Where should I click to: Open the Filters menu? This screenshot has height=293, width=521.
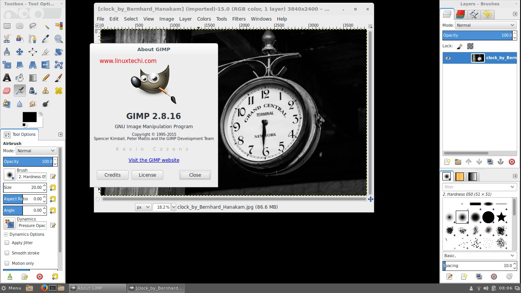(x=239, y=19)
